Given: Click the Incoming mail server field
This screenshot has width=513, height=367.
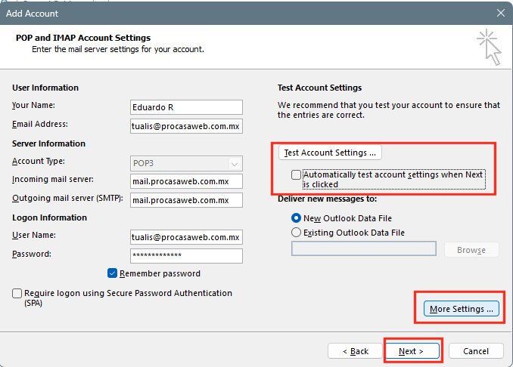Looking at the screenshot, I should [x=186, y=181].
